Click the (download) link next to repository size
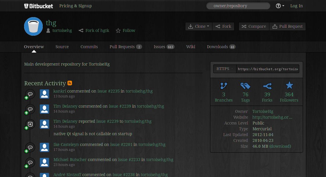The height and width of the screenshot is (177, 326). pyautogui.click(x=280, y=146)
